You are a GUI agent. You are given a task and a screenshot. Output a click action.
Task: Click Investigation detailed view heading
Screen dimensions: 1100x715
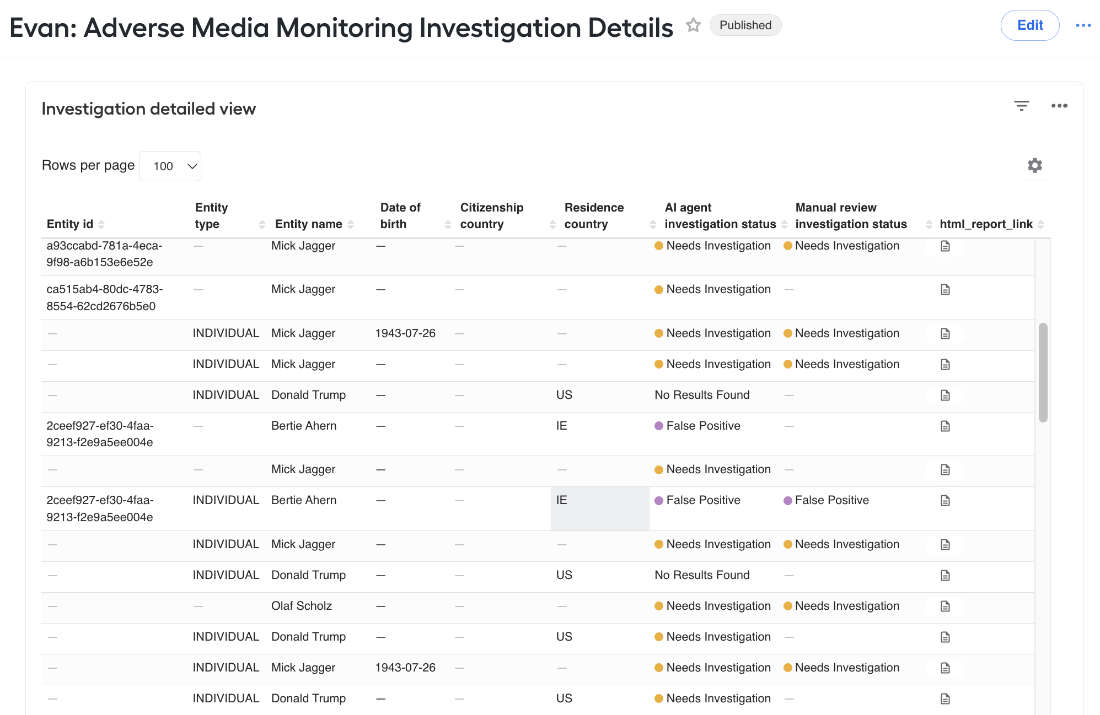pyautogui.click(x=149, y=109)
